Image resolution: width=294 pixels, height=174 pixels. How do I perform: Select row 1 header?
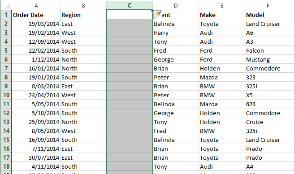click(6, 15)
